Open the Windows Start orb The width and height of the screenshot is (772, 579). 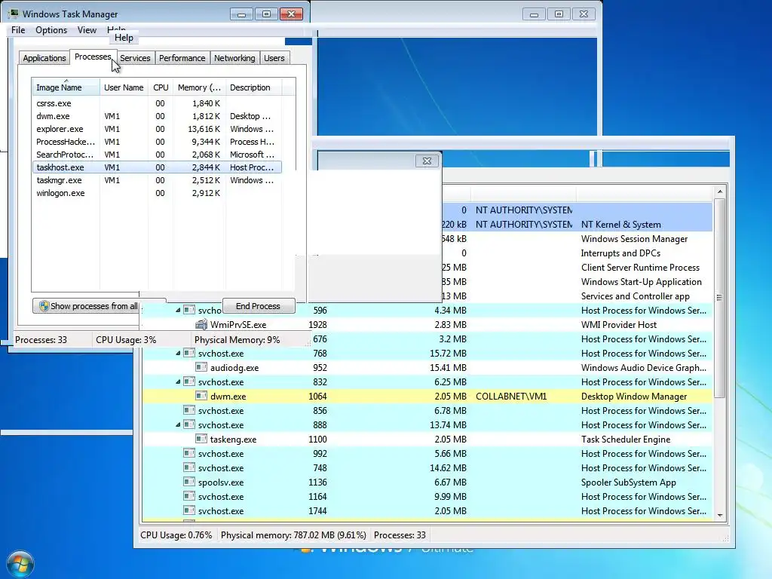[x=20, y=564]
